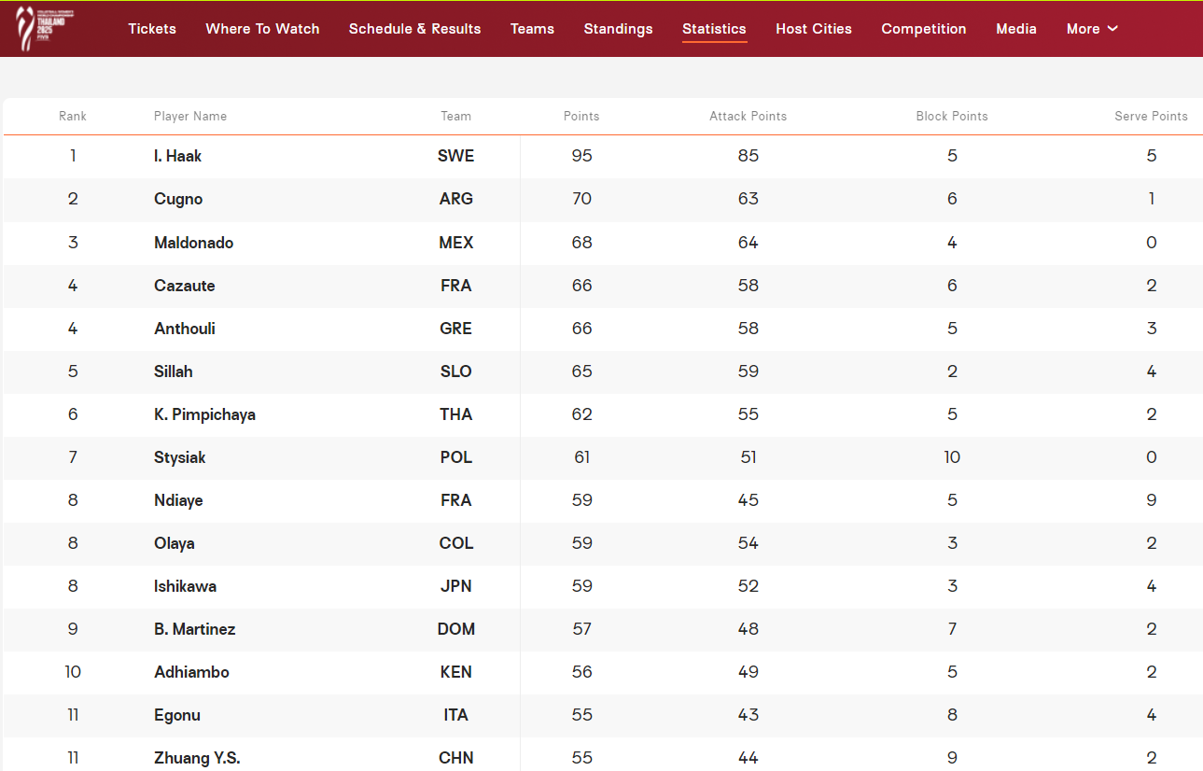Navigate to the Teams section

point(532,29)
